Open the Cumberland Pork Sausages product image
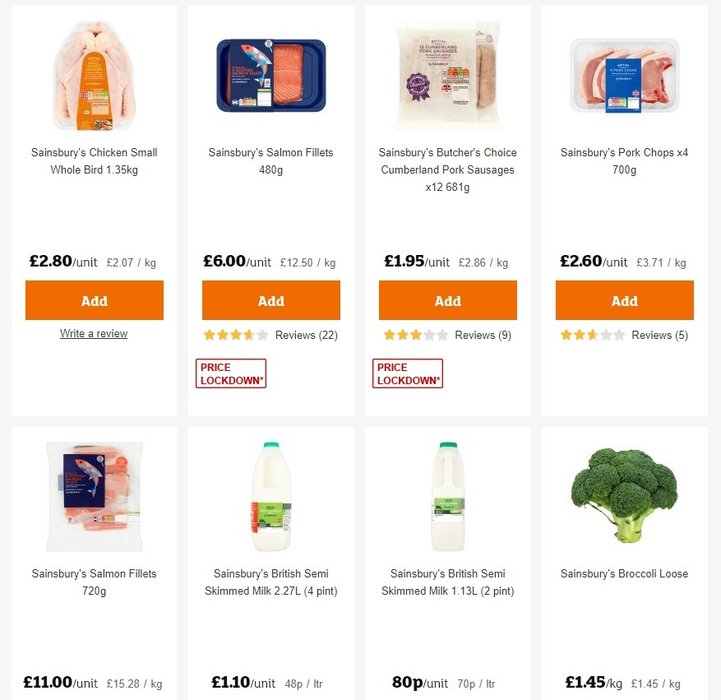The width and height of the screenshot is (721, 700). [447, 74]
